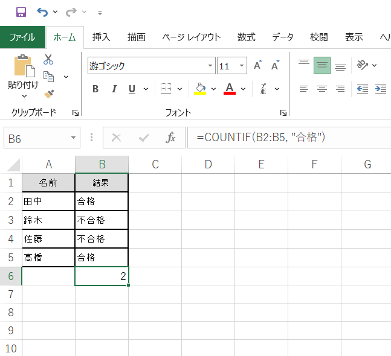Toggle Bold formatting

(x=95, y=89)
